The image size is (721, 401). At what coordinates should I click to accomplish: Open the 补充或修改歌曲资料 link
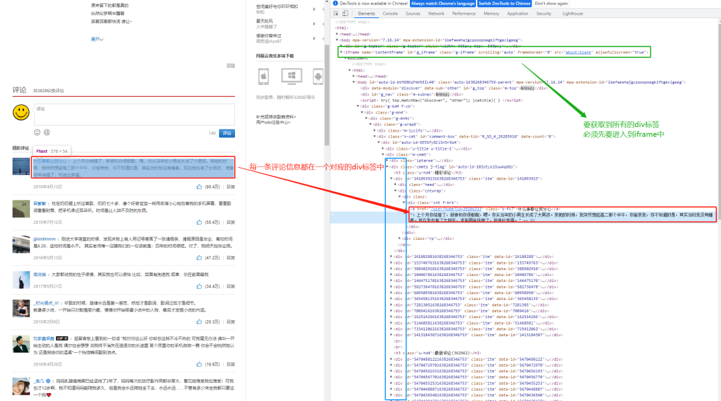[276, 116]
